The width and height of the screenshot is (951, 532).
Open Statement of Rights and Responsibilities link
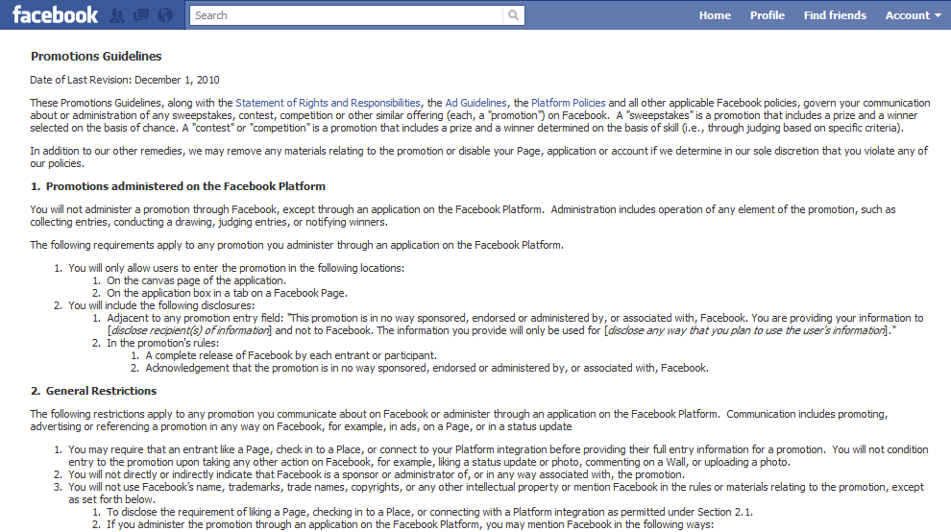328,103
